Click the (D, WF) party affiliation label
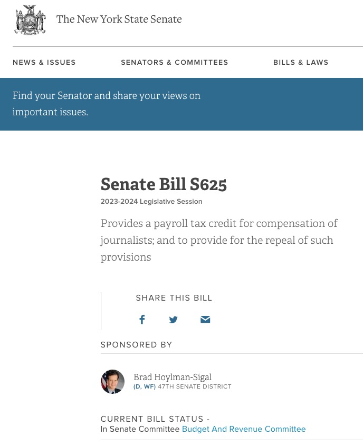Image resolution: width=363 pixels, height=447 pixels. click(x=145, y=386)
